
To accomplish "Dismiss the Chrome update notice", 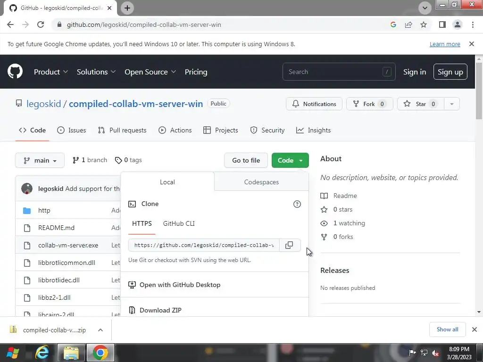I will coord(472,44).
